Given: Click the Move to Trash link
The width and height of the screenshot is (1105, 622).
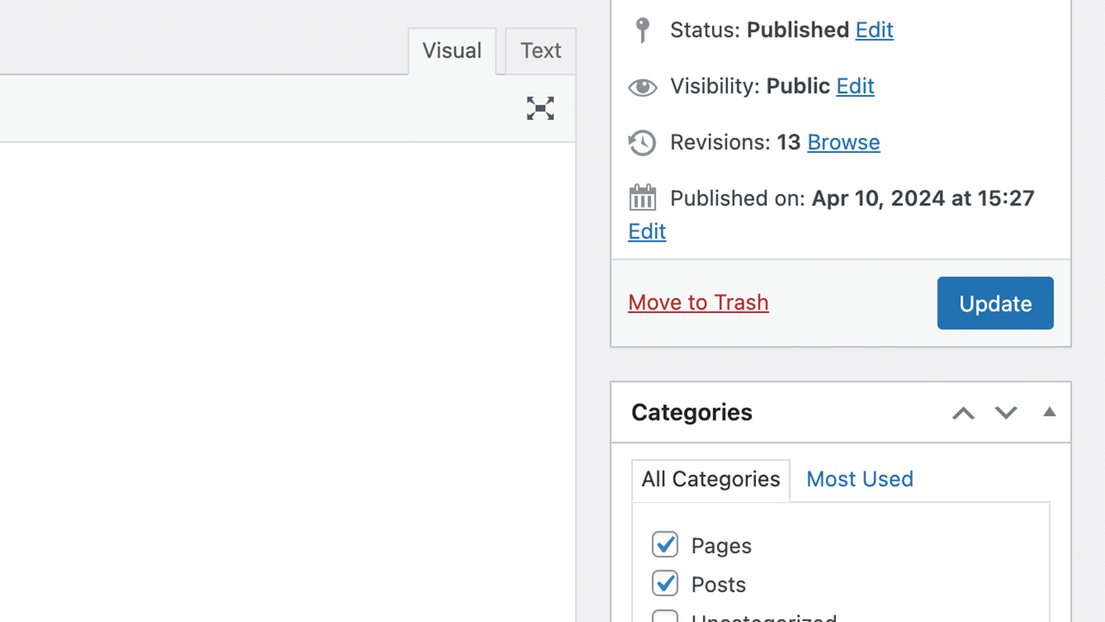Looking at the screenshot, I should click(698, 302).
